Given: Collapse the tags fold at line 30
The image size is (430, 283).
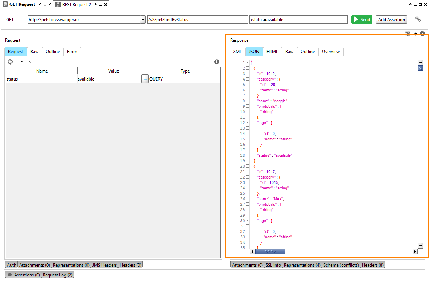Looking at the screenshot, I should [x=247, y=221].
